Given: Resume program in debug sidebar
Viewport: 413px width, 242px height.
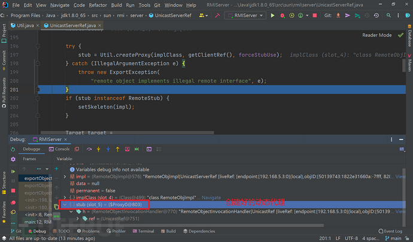Looking at the screenshot, I should pos(13,171).
